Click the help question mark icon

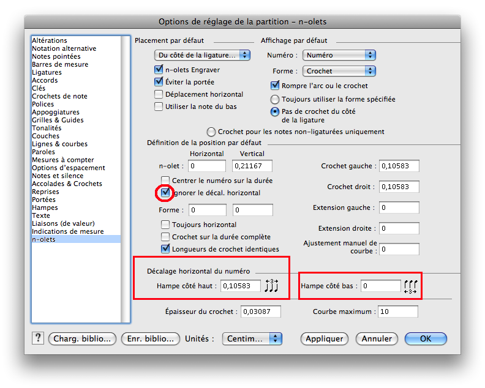tap(38, 338)
